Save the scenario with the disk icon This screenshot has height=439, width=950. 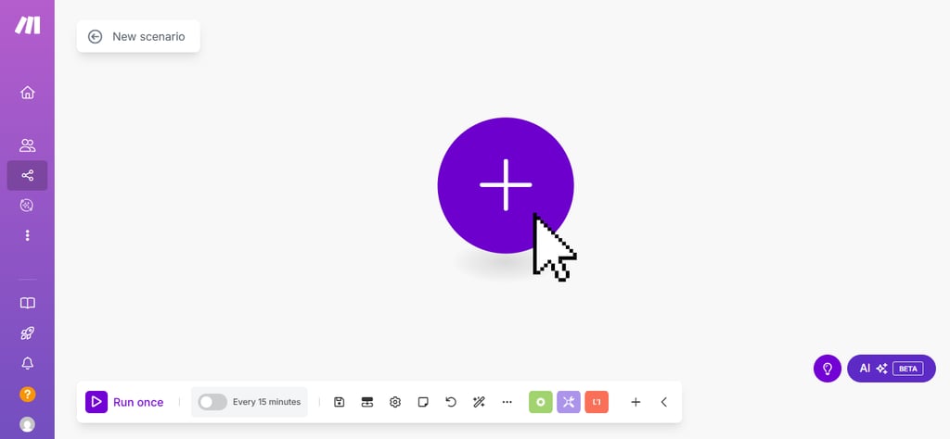pyautogui.click(x=340, y=402)
